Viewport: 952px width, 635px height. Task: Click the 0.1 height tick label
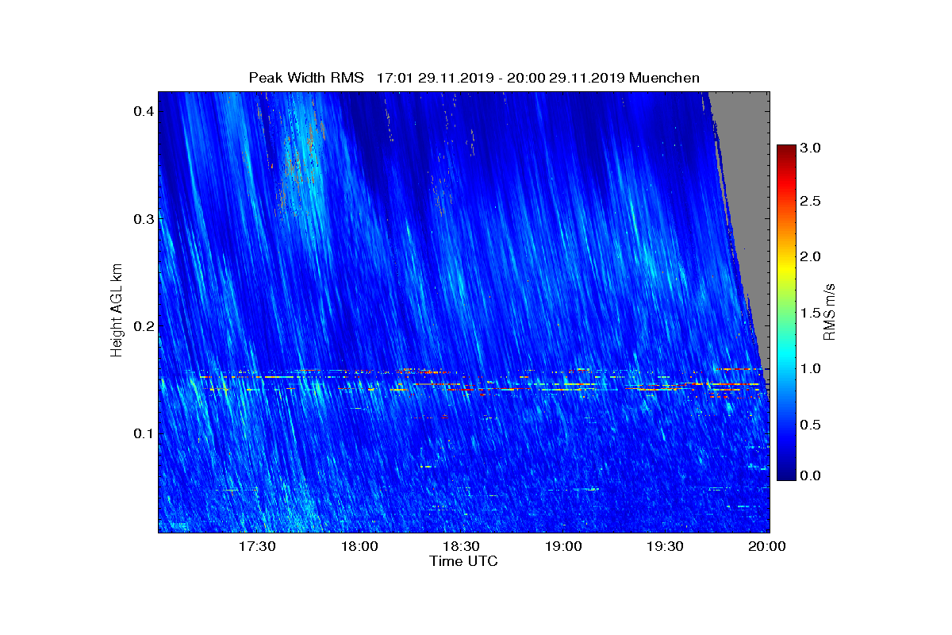tap(143, 433)
